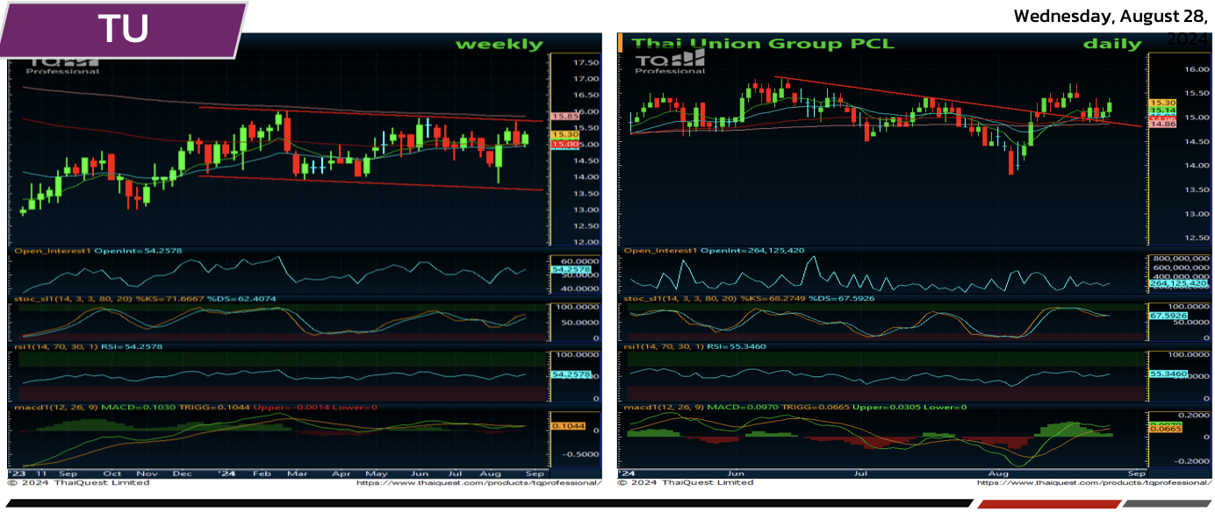This screenshot has height=512, width=1215.
Task: Click the 'Apr' month label on time axis
Action: (342, 473)
